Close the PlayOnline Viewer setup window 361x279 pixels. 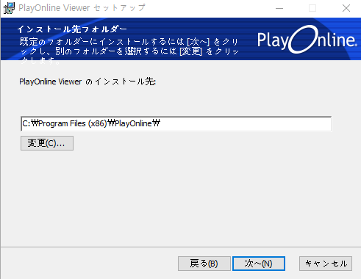pyautogui.click(x=346, y=8)
